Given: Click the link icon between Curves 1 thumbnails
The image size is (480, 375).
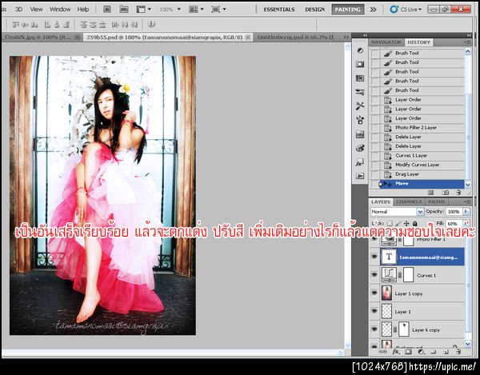Looking at the screenshot, I should click(400, 275).
